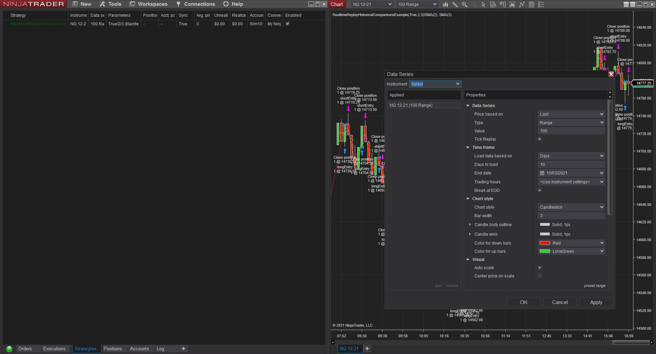Toggle the Chart Trader icon

503,4
